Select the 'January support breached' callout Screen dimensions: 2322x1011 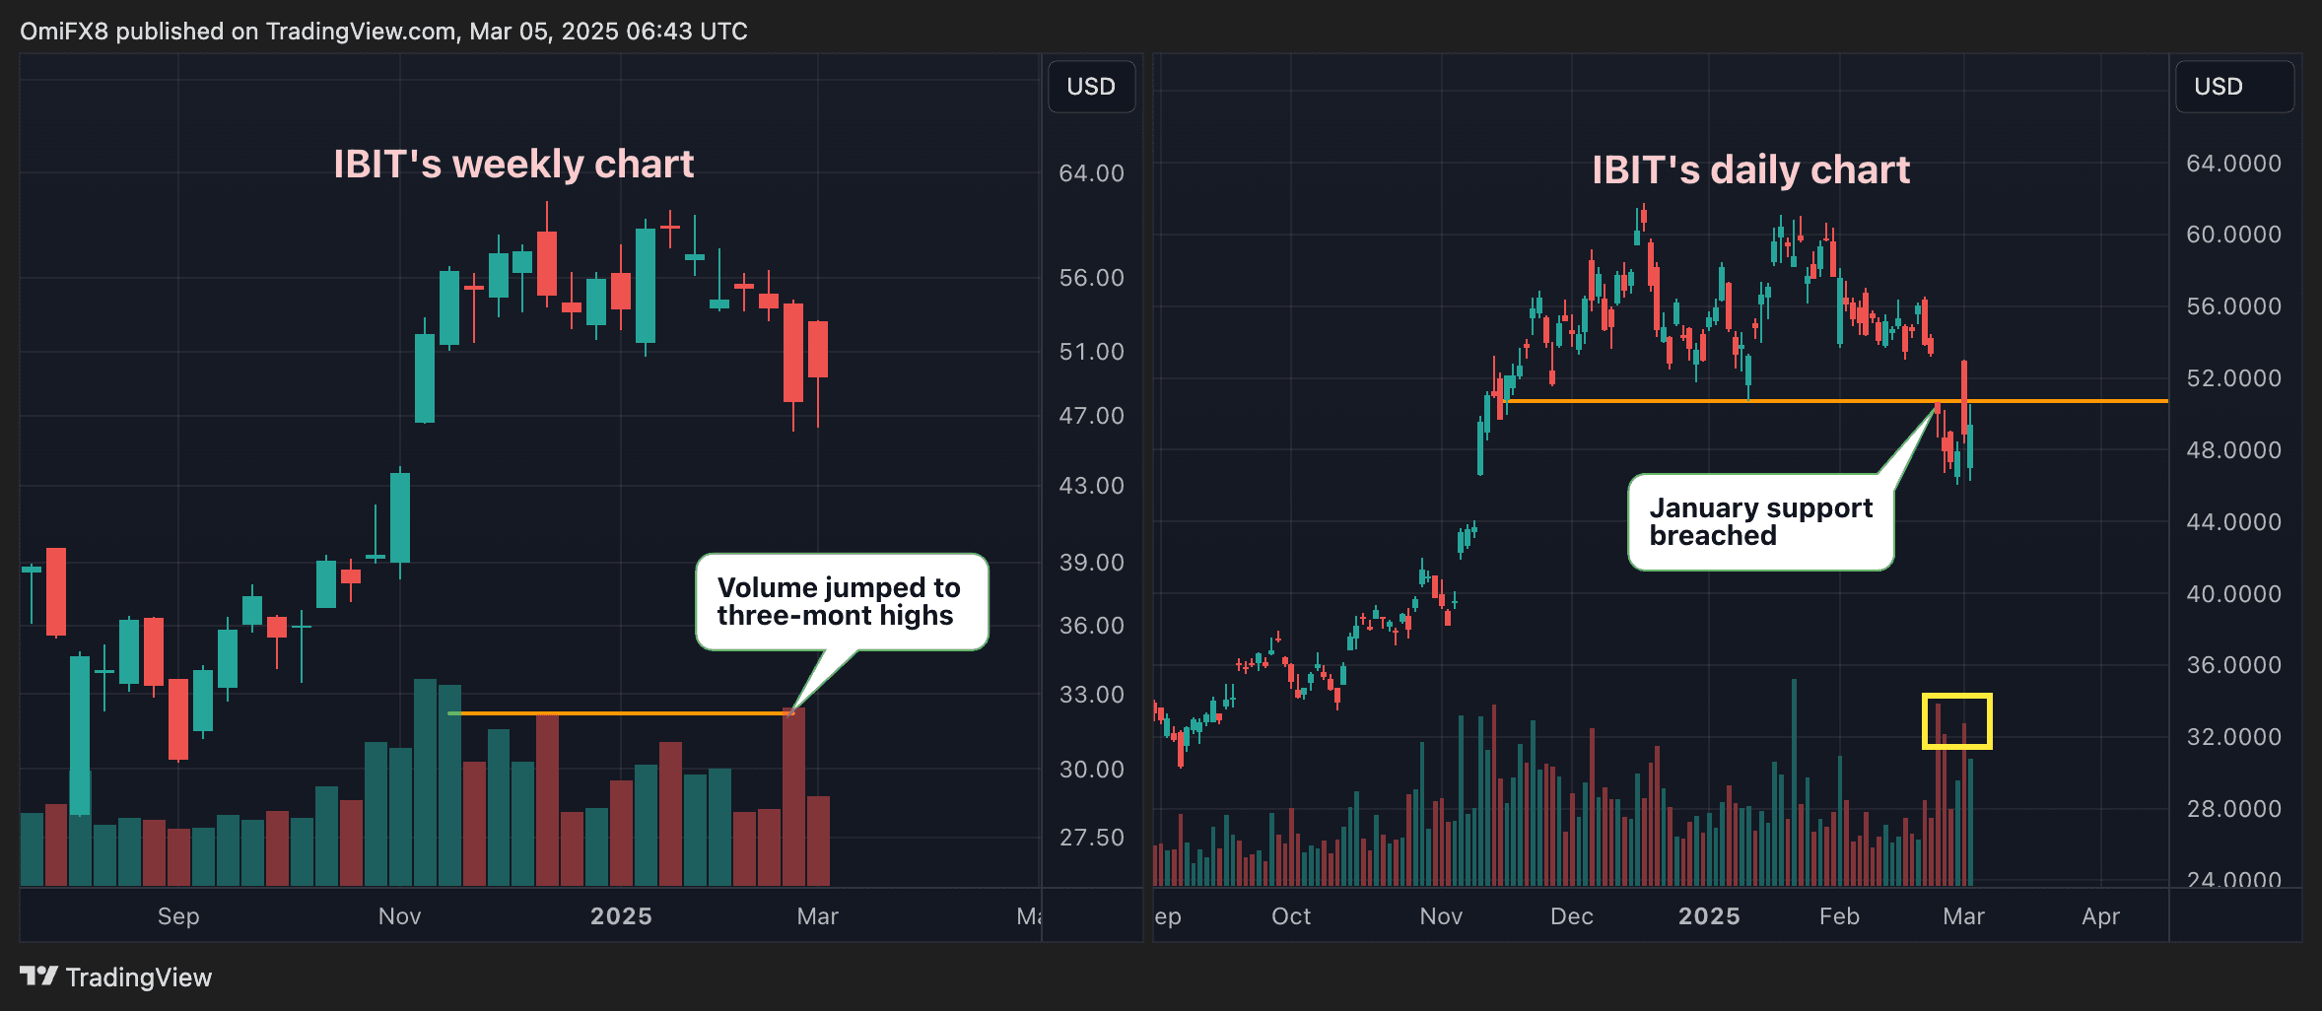point(1760,522)
